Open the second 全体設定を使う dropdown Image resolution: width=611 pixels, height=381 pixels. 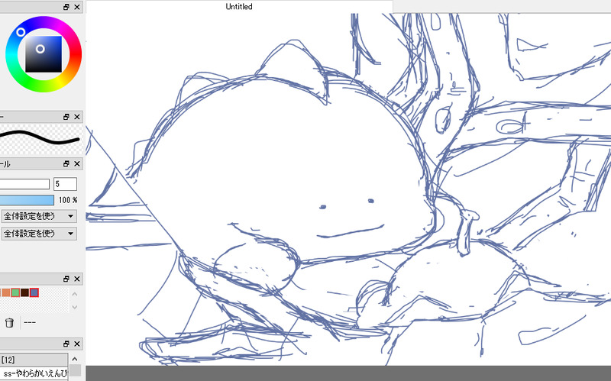pos(39,234)
